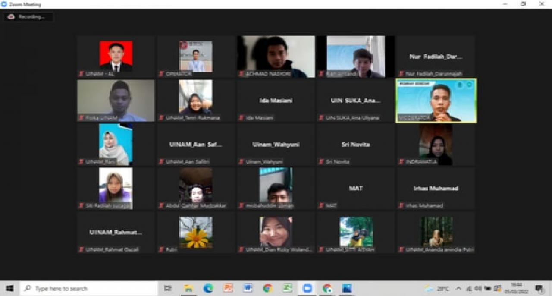552x296 pixels.
Task: Select Ida Masiani's video tile
Action: coord(275,100)
